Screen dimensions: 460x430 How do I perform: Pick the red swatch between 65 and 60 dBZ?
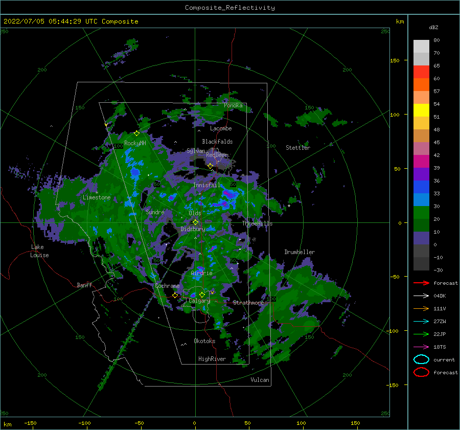tap(421, 72)
